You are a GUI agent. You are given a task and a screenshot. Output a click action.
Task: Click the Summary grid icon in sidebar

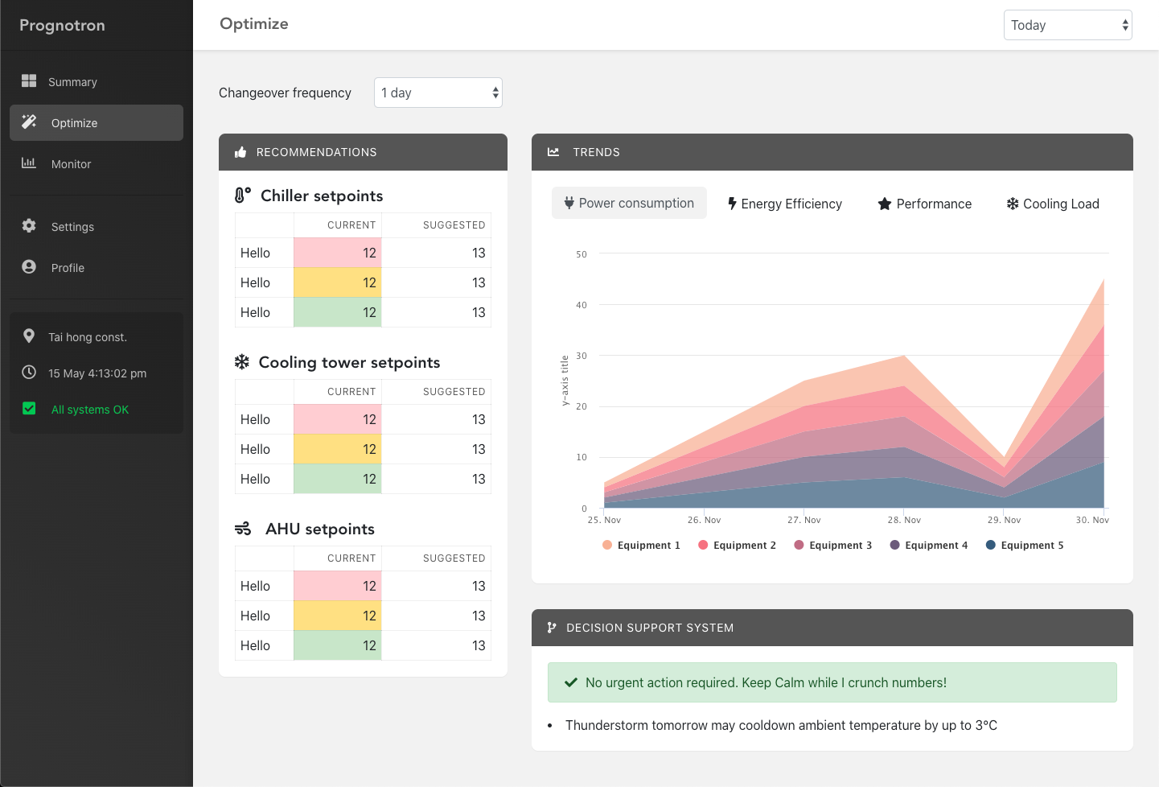29,80
